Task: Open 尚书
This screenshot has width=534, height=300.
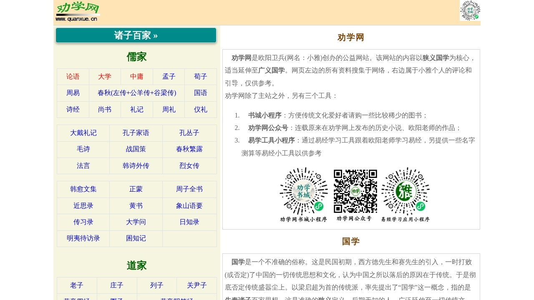Action: click(x=105, y=110)
